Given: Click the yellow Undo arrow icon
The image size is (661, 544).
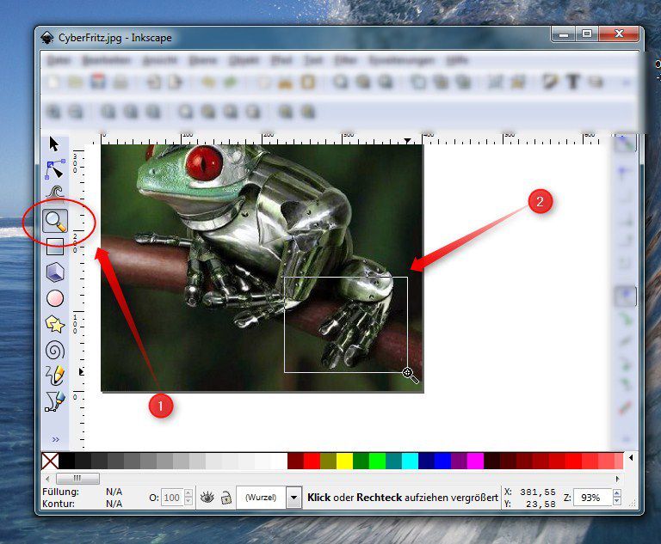Looking at the screenshot, I should (x=207, y=82).
